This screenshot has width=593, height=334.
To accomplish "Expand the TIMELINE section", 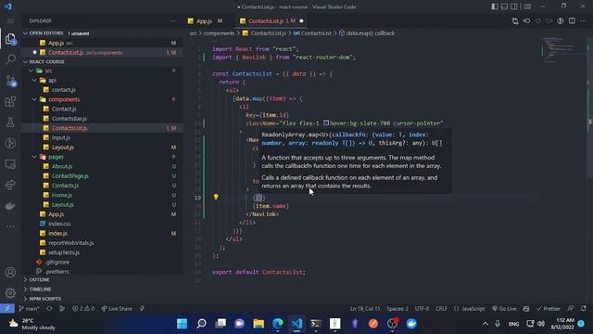I will (101, 289).
